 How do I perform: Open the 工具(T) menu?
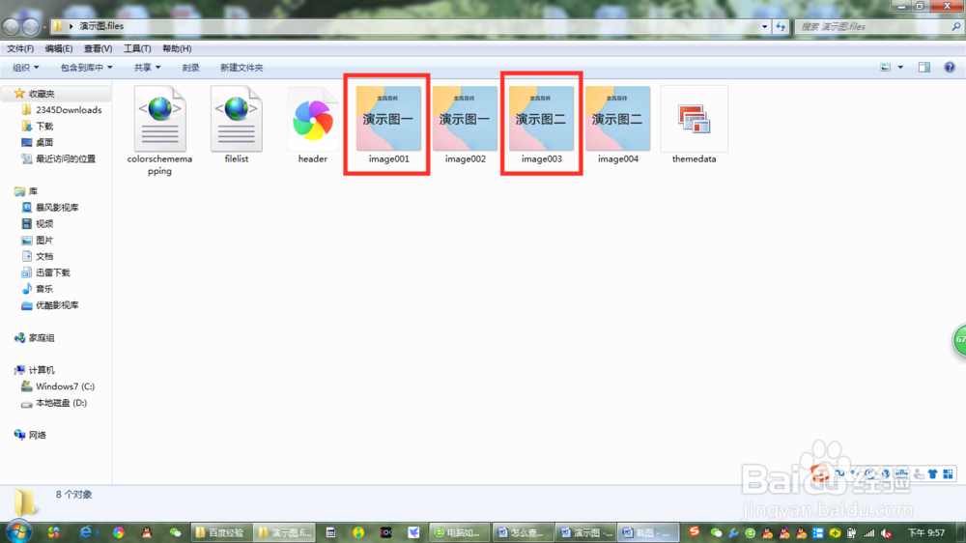pyautogui.click(x=137, y=48)
